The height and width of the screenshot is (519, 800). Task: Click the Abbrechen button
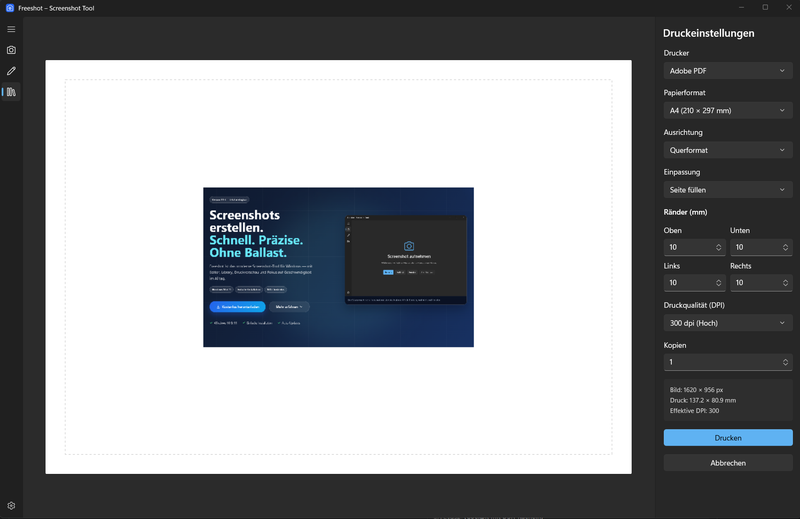[728, 463]
